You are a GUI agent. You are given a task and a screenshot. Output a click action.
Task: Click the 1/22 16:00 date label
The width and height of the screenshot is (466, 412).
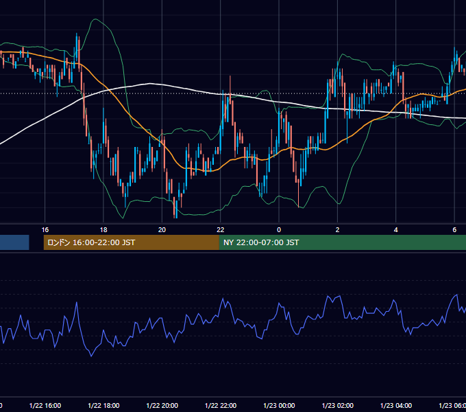[45, 406]
